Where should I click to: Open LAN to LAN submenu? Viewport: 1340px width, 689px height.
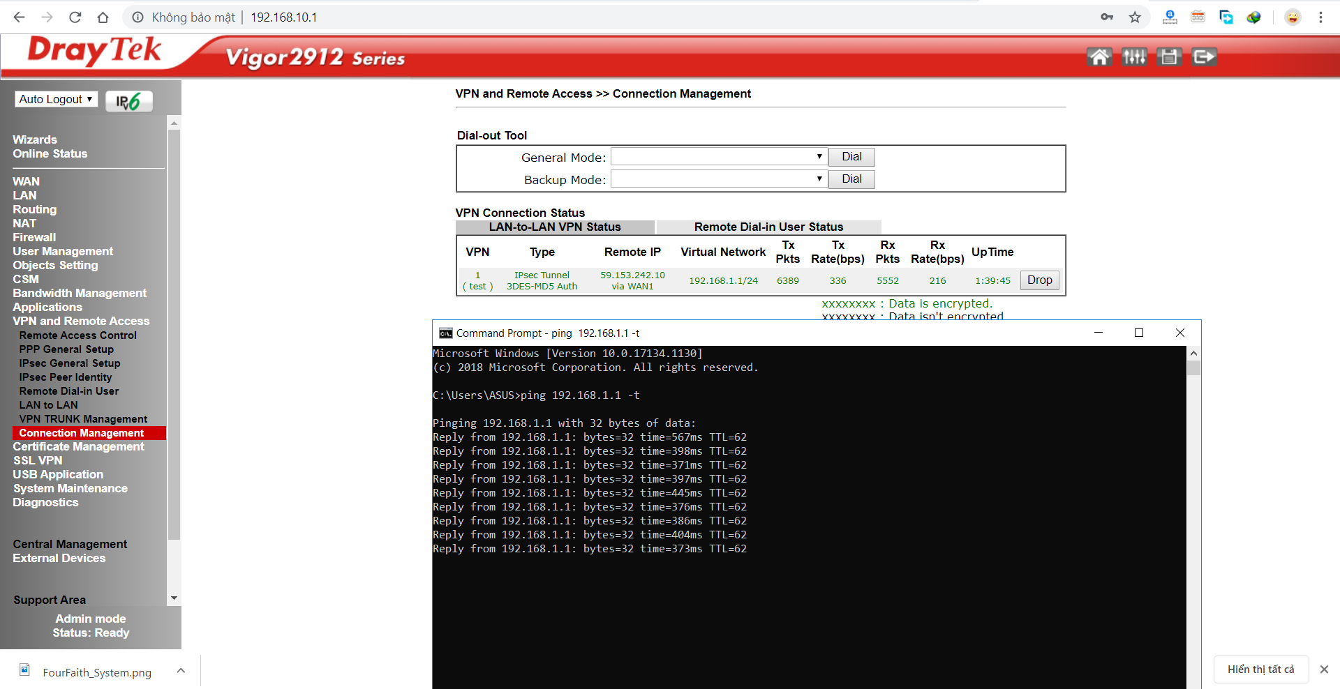49,405
